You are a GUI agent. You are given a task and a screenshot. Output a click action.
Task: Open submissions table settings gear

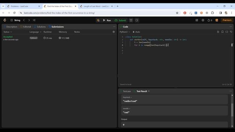[x=113, y=32]
